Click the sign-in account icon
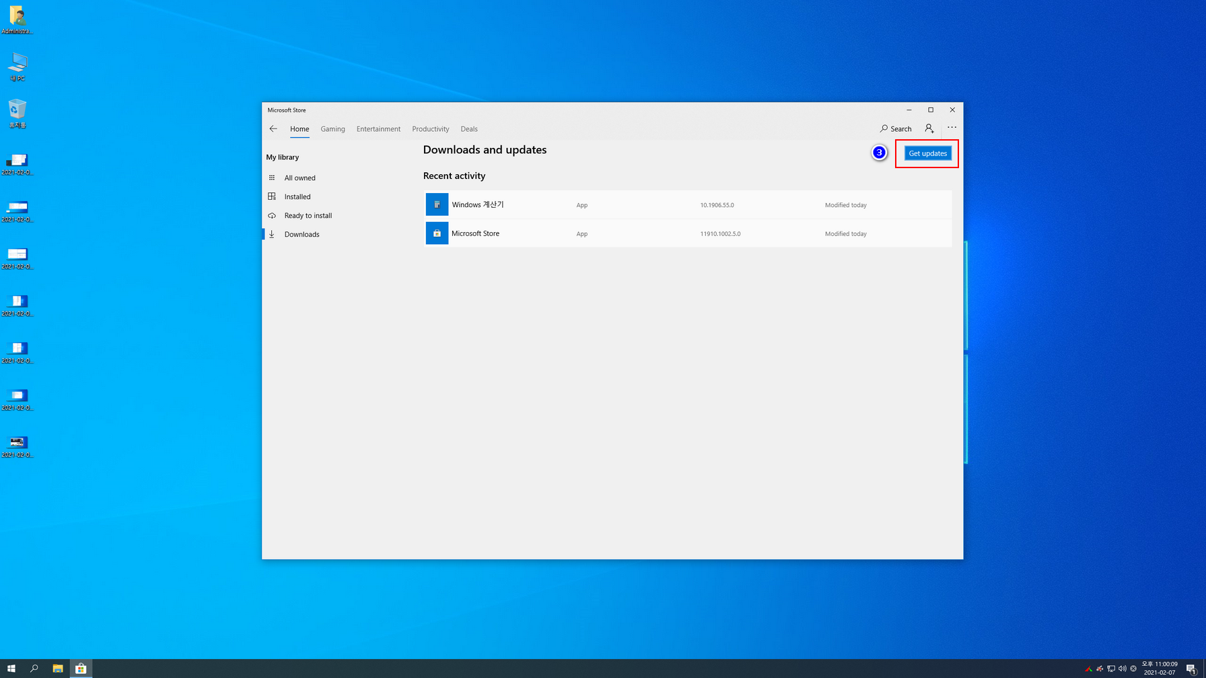Viewport: 1206px width, 678px height. [x=929, y=128]
